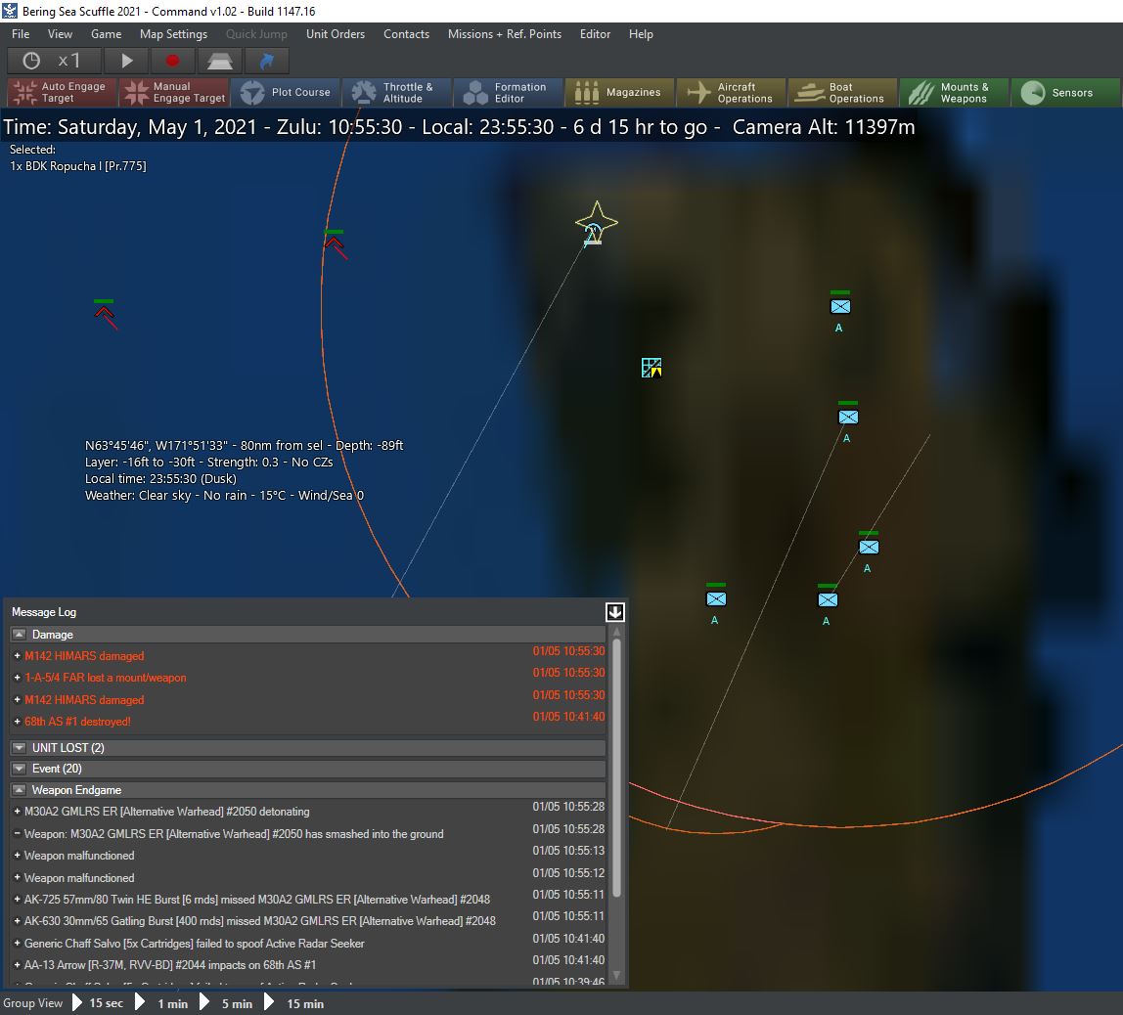1123x1015 pixels.
Task: Open Missions + Ref. Points menu
Action: (x=504, y=33)
